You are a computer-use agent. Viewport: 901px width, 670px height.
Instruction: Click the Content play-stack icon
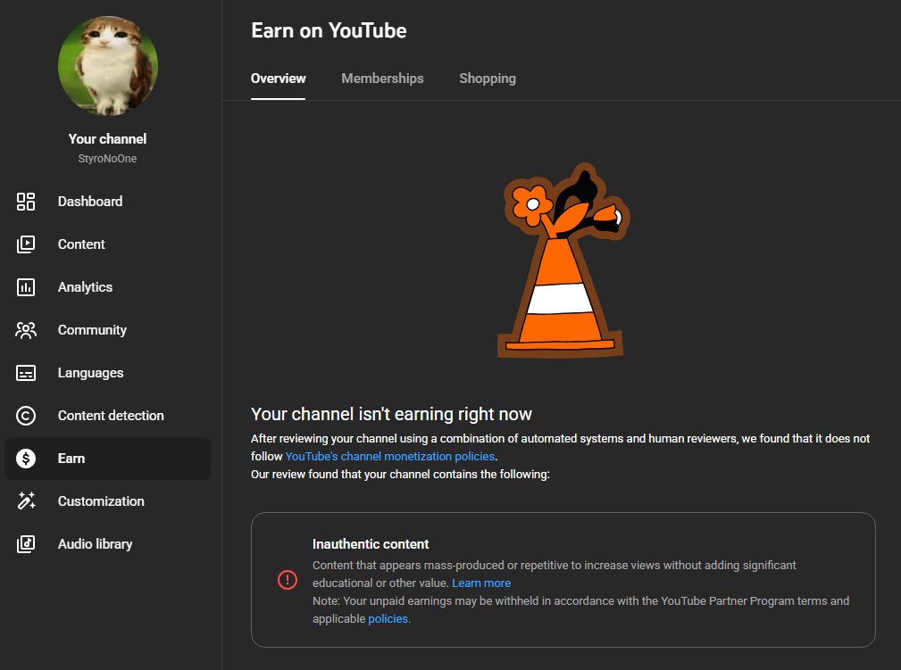(26, 244)
